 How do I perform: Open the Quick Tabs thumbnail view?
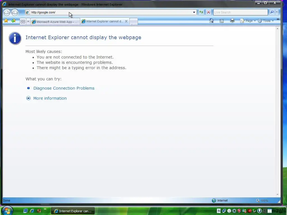[23, 22]
